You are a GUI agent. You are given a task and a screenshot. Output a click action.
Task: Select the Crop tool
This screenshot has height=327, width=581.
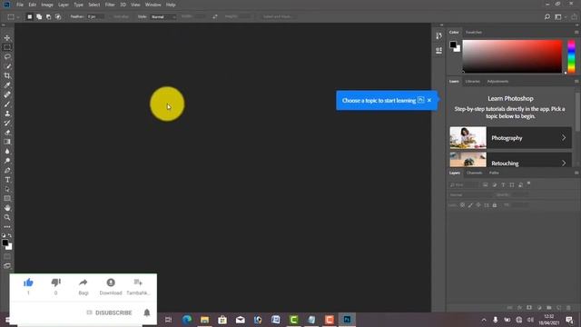coord(7,75)
